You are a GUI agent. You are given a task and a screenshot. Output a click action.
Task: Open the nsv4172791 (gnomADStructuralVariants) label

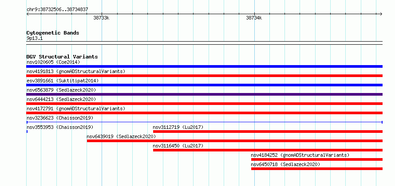click(76, 108)
